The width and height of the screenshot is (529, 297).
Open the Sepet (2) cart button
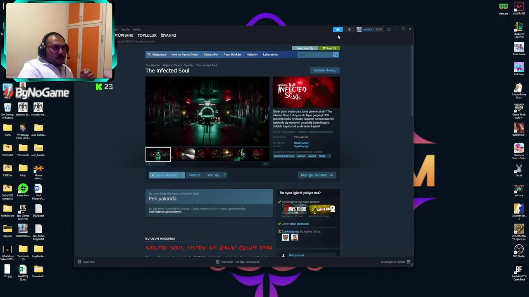point(329,48)
